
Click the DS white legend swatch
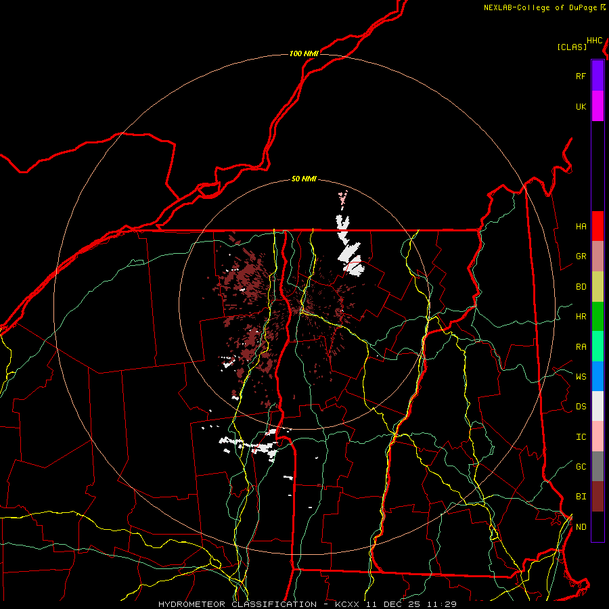[x=597, y=406]
